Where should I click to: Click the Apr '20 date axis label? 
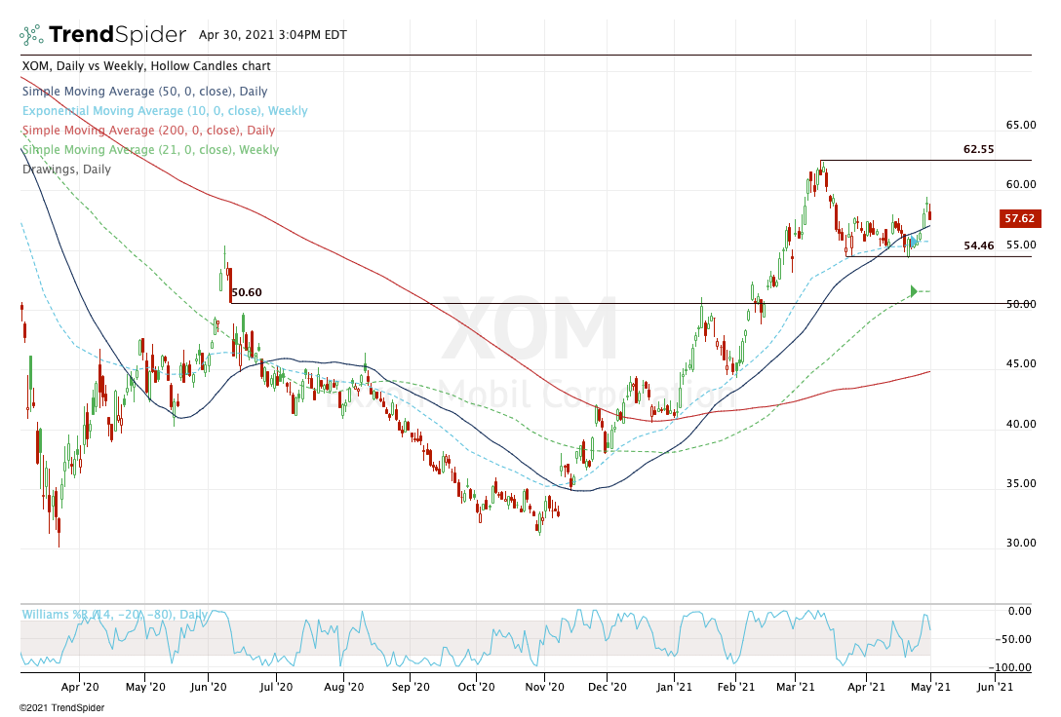(x=80, y=687)
